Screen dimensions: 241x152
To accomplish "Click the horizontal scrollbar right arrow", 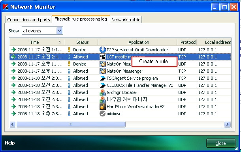I will point(227,124).
